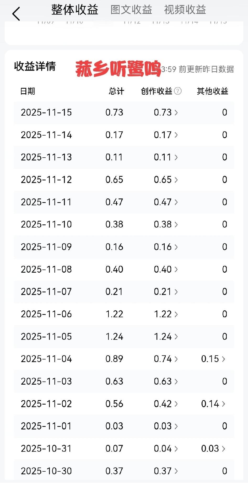Select the 整体收益 tab
This screenshot has width=248, height=484.
75,10
